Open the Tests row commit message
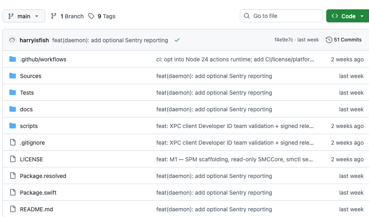Image resolution: width=369 pixels, height=217 pixels. point(214,93)
